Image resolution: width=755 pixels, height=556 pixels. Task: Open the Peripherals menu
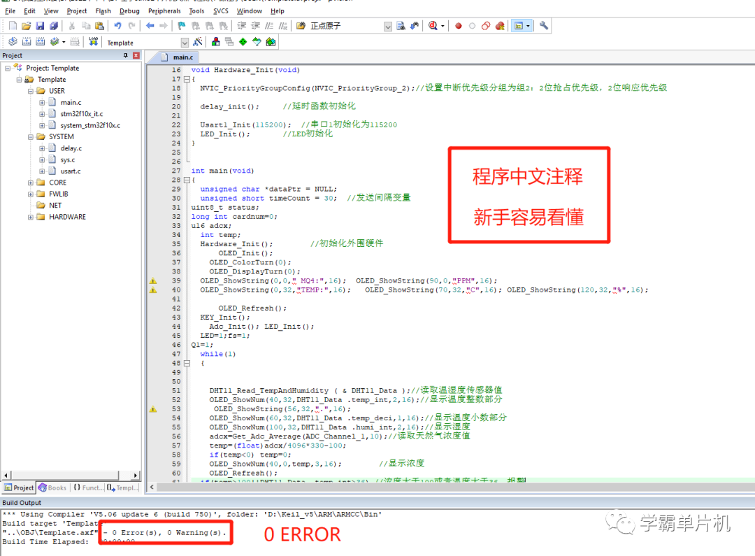[x=164, y=10]
